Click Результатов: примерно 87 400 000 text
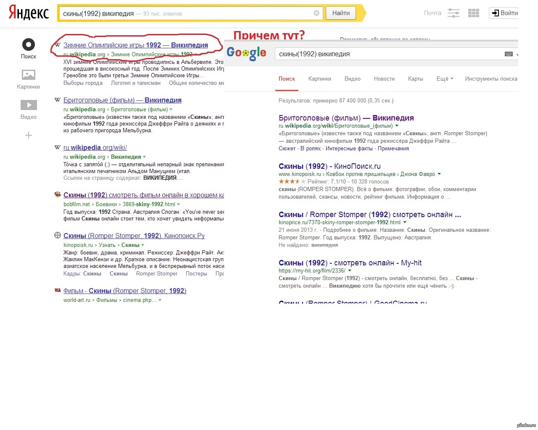The height and width of the screenshot is (430, 538). [x=336, y=101]
